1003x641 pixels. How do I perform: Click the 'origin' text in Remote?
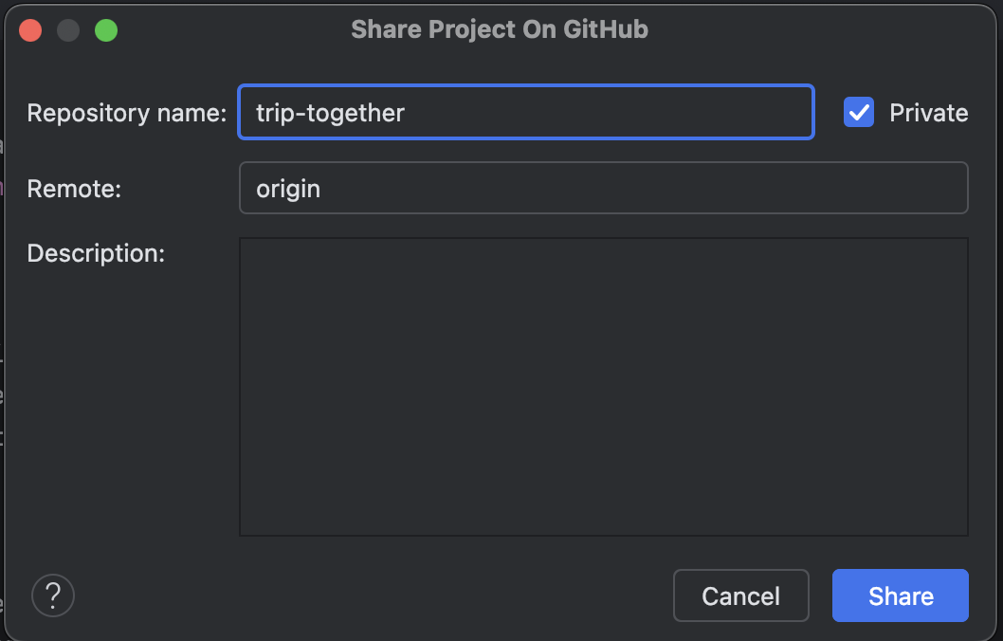288,189
